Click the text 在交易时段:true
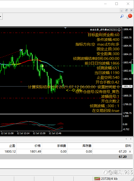Image resolution: width=134 pixels, height=181 pixels. (x=106, y=111)
